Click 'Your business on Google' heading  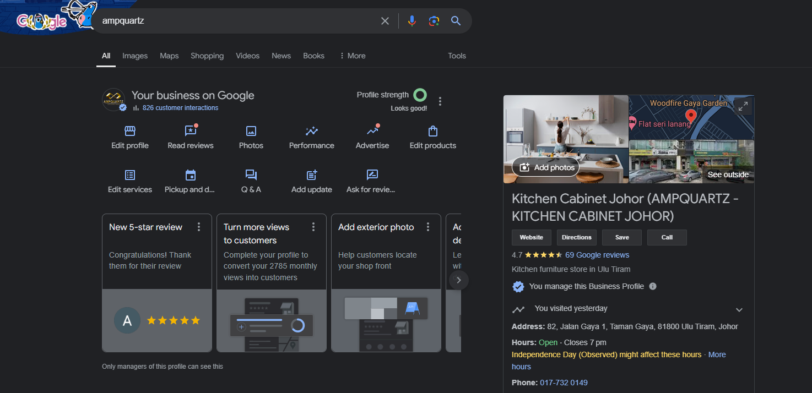pos(193,95)
